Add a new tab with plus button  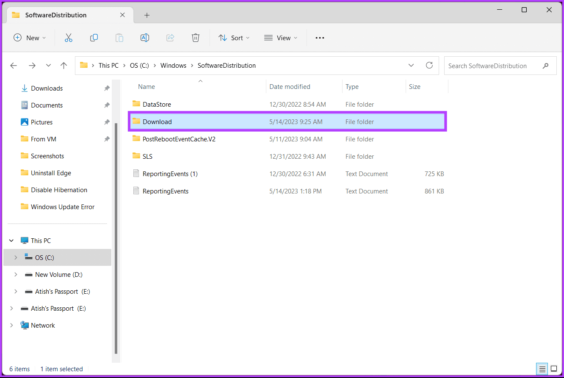click(x=147, y=15)
